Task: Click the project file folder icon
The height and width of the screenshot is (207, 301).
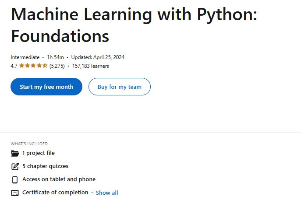Action: pyautogui.click(x=15, y=153)
